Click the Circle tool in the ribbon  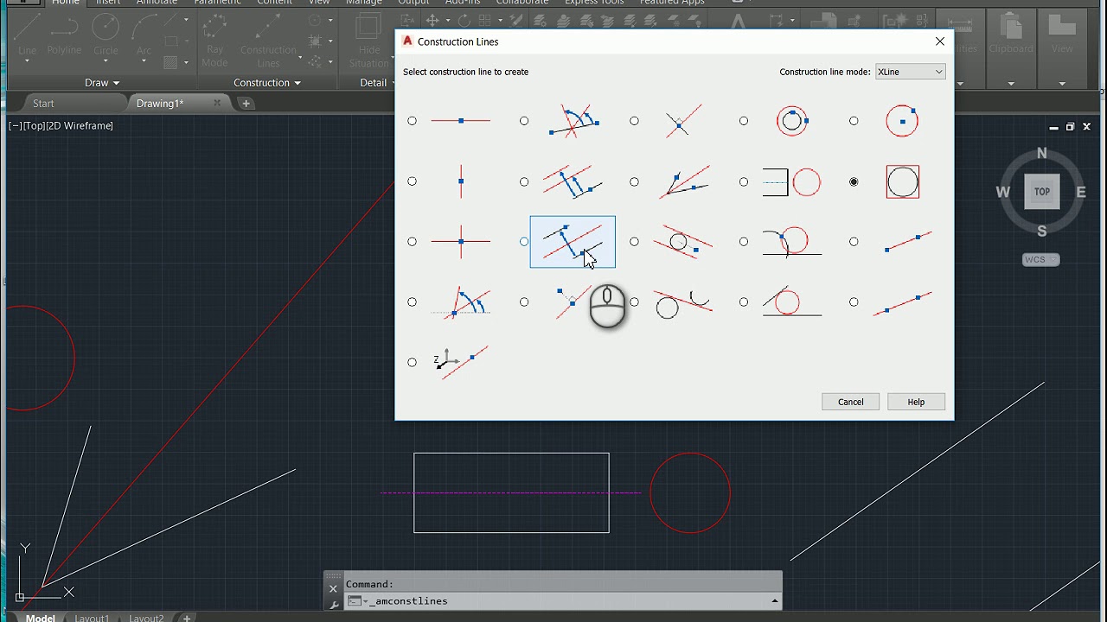pyautogui.click(x=106, y=35)
